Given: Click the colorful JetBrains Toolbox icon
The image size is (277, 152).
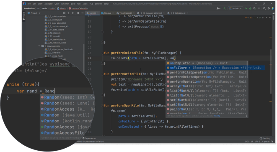Looking at the screenshot, I should tap(273, 8).
